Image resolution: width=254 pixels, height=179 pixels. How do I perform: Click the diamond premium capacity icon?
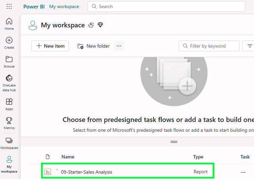pos(100,25)
